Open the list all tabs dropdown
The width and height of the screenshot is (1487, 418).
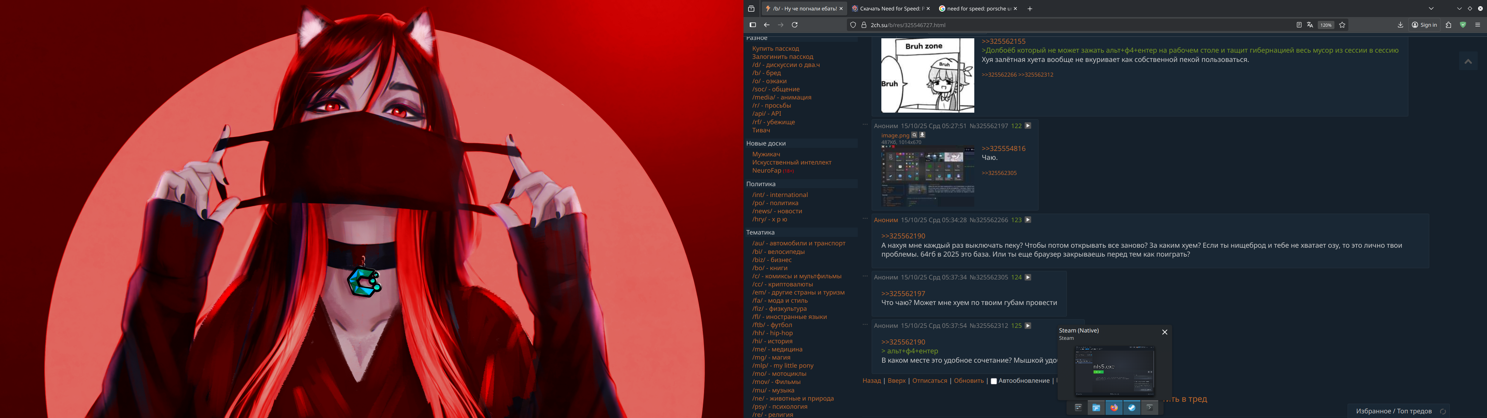pyautogui.click(x=1431, y=9)
